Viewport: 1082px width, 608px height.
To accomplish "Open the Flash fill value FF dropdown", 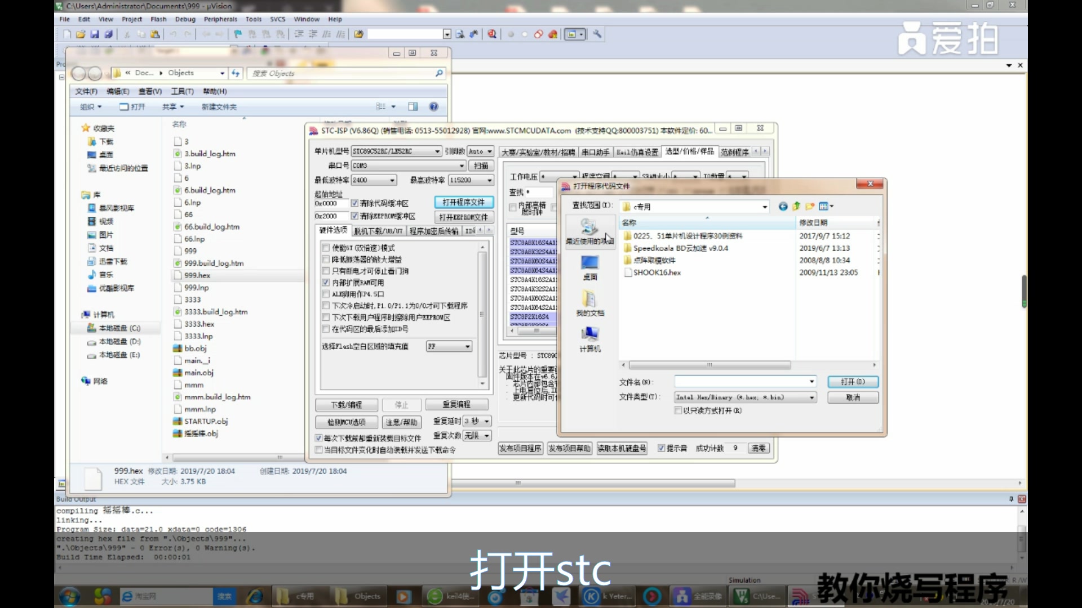I will 466,346.
